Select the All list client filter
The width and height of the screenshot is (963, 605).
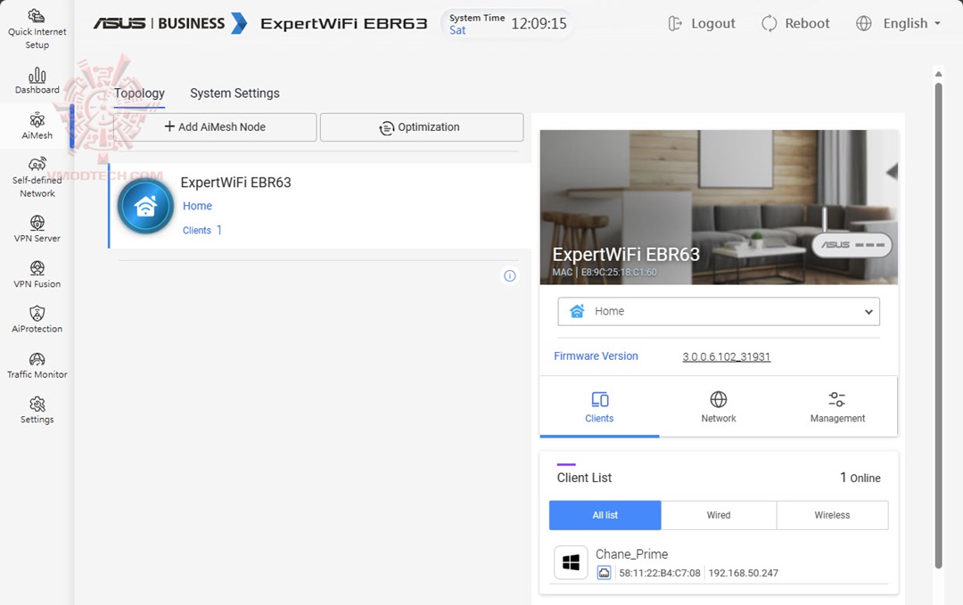(x=605, y=515)
